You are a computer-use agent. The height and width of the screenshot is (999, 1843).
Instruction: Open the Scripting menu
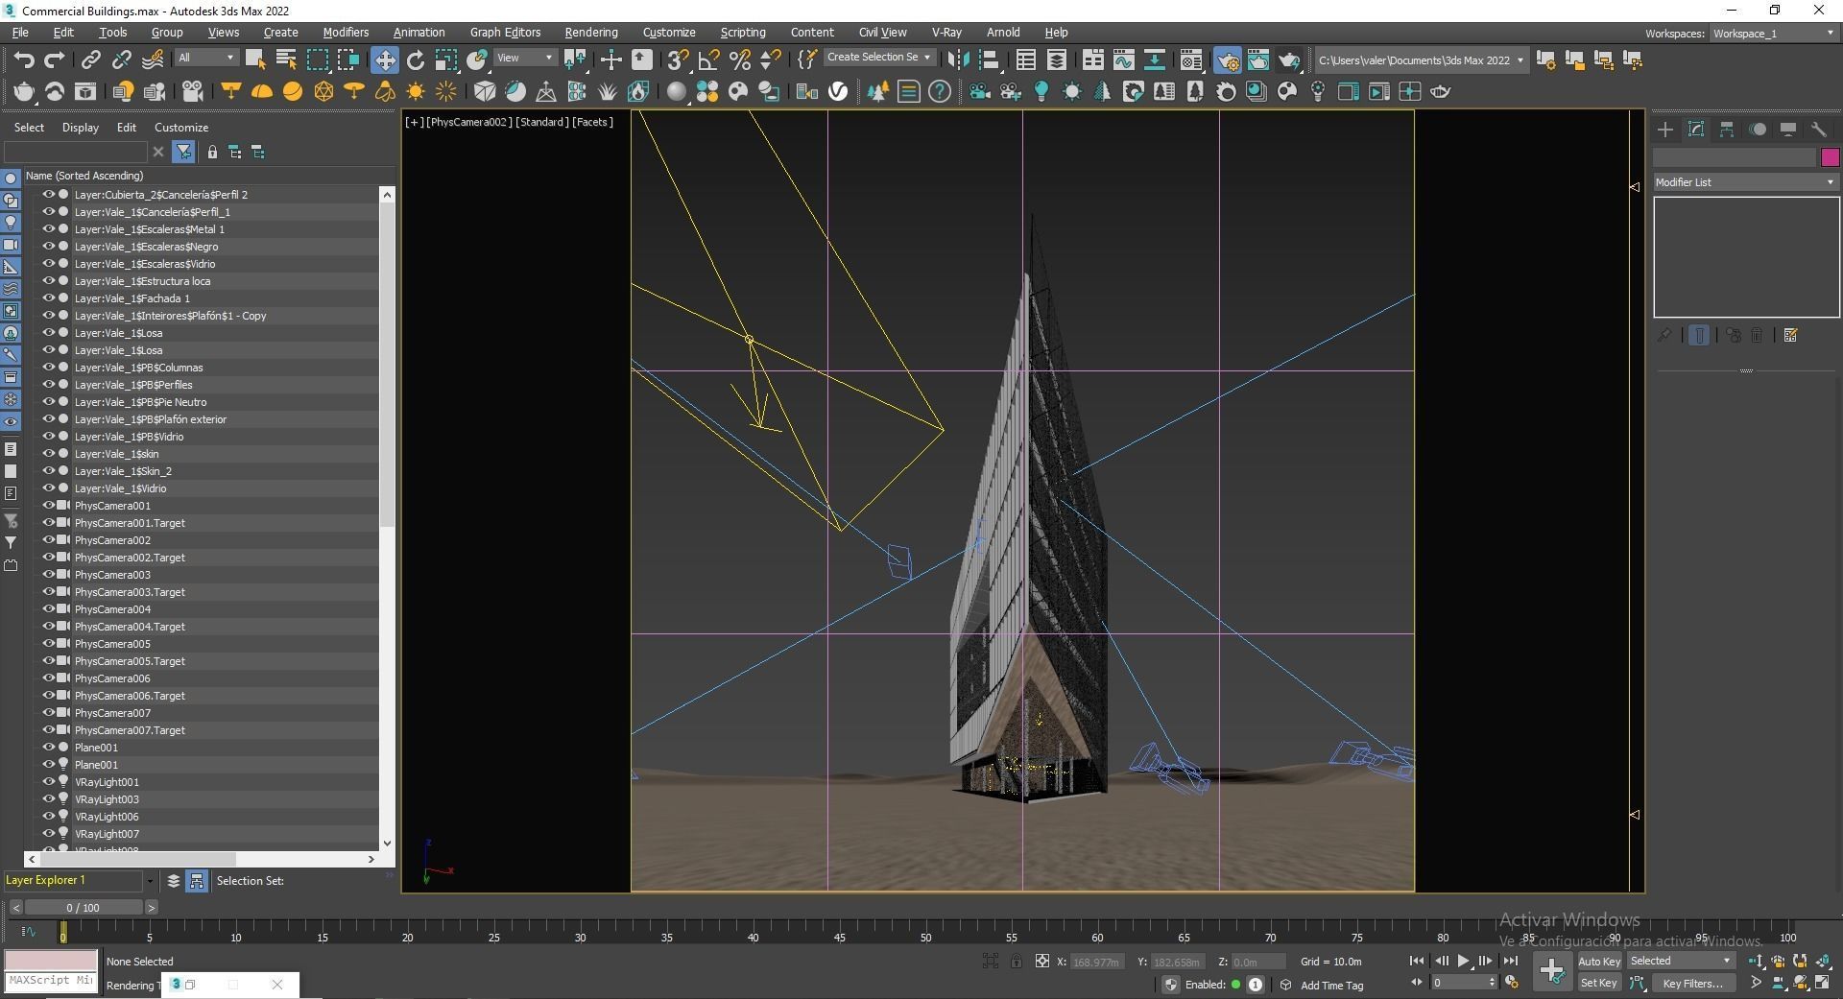click(x=743, y=33)
